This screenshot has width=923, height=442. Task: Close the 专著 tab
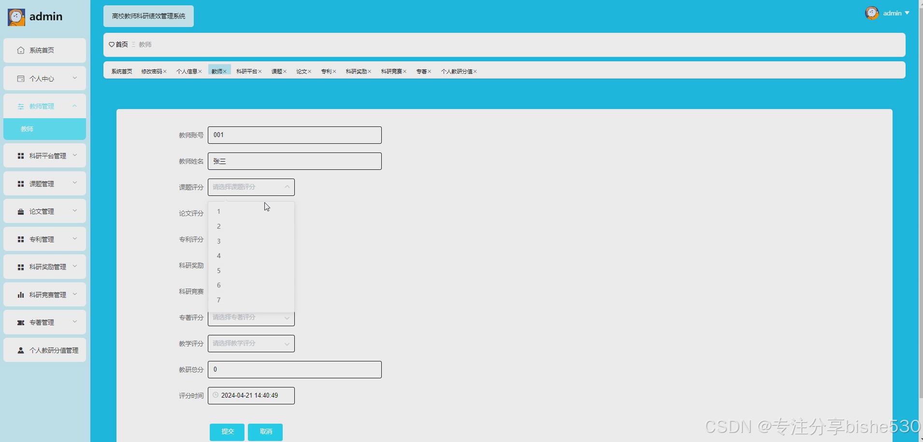pyautogui.click(x=430, y=71)
